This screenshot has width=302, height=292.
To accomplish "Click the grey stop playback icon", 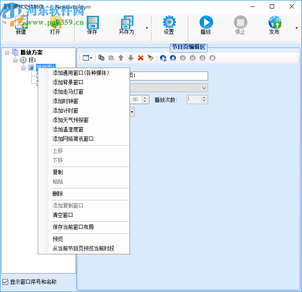I will click(212, 58).
